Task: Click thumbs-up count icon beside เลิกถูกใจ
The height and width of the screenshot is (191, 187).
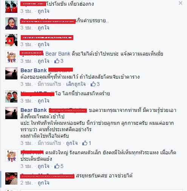Action: pyautogui.click(x=93, y=84)
